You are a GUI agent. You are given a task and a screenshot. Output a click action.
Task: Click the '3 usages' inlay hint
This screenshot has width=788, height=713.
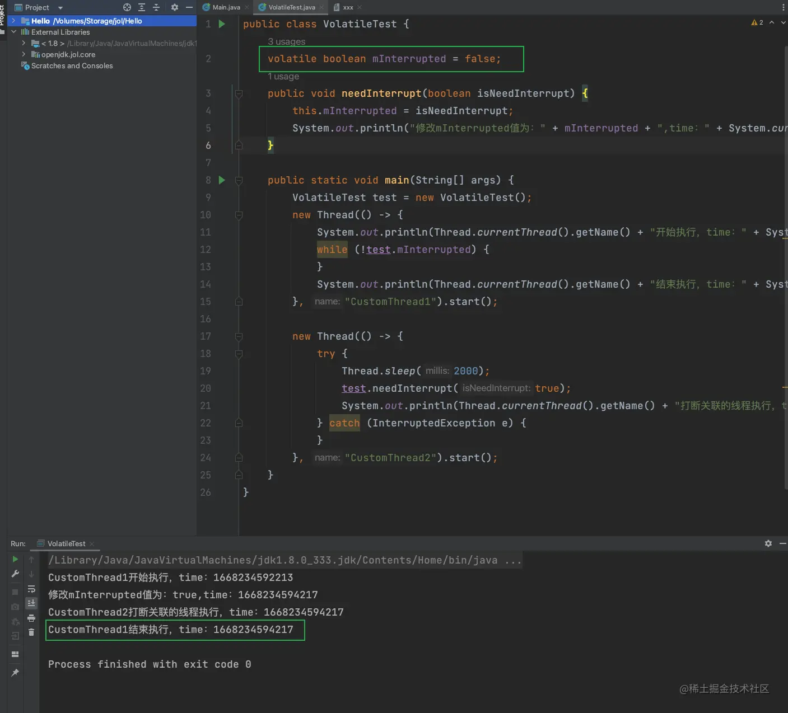286,41
